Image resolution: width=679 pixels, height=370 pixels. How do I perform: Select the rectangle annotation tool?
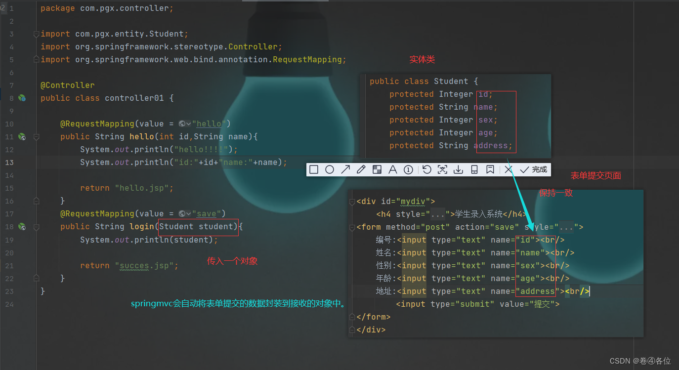[x=314, y=169]
